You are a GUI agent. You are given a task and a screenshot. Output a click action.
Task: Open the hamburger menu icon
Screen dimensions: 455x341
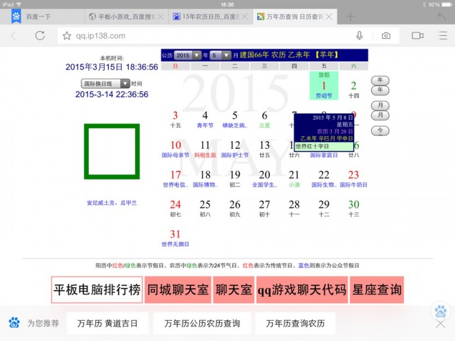442,36
